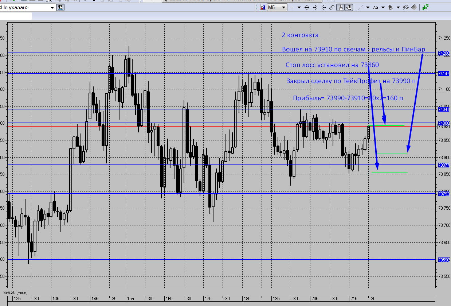Expand the line tools dropdown arrow
451x306 pixels.
[368, 7]
